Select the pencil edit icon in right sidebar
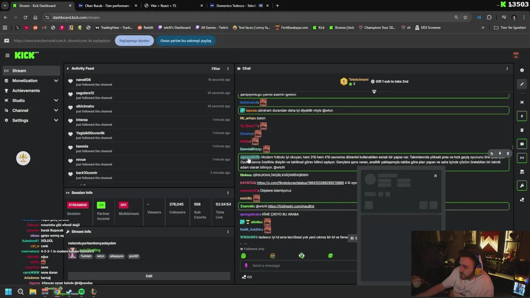Viewport: 530px width, 298px height. pos(522,84)
